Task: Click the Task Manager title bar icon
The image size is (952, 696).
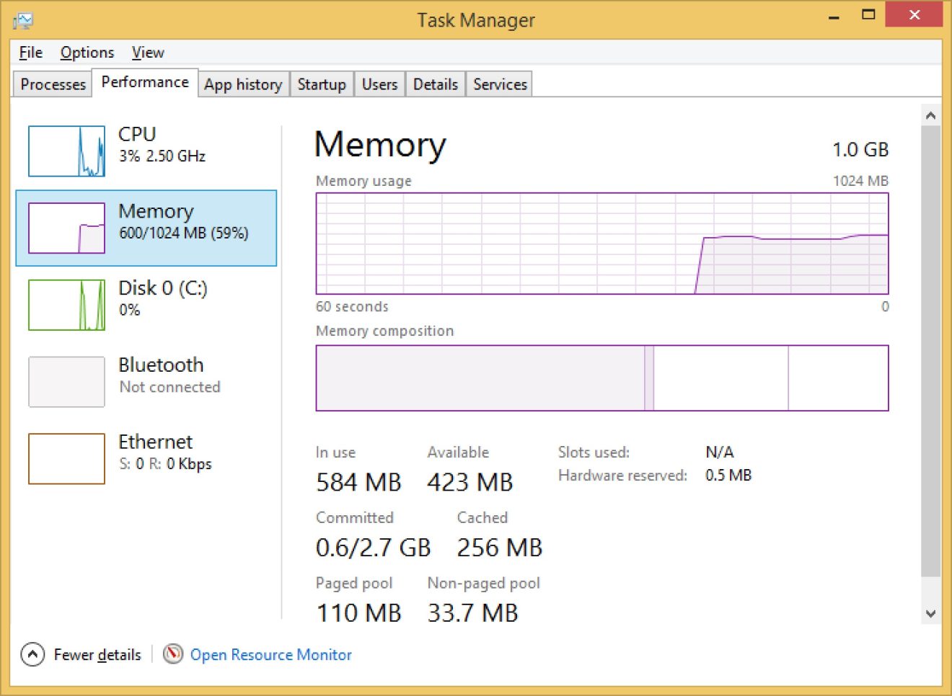Action: (x=22, y=20)
